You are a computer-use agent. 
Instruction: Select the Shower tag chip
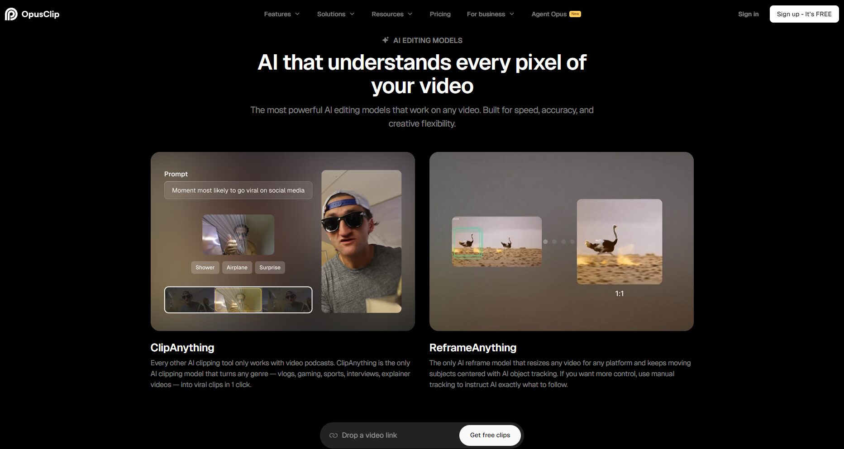(x=205, y=267)
